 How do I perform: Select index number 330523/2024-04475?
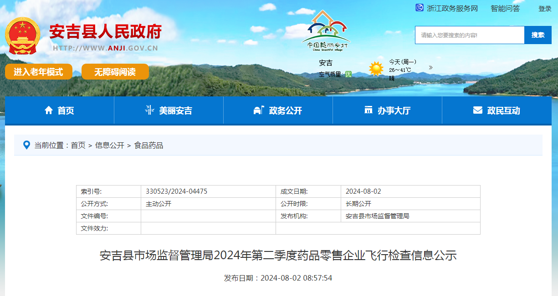(x=176, y=191)
